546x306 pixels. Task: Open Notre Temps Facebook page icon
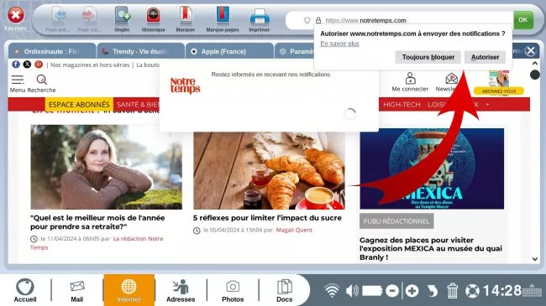(x=16, y=65)
